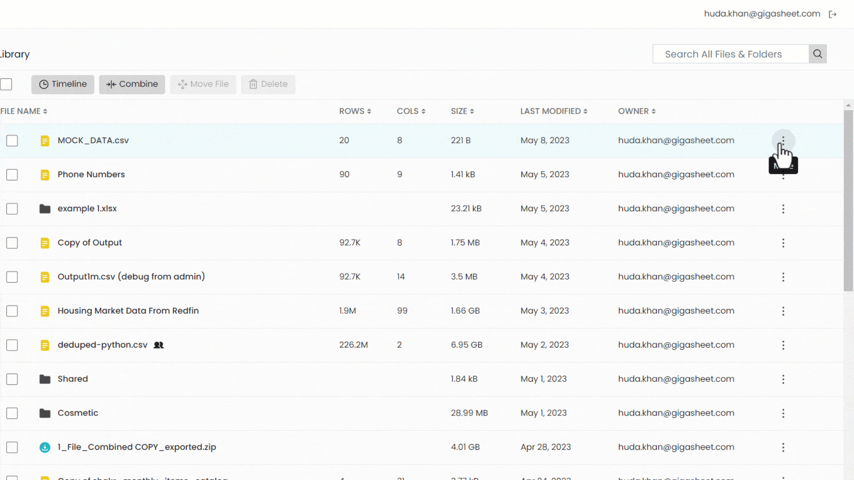The width and height of the screenshot is (854, 480).
Task: Click download icon of 1_File_Combined COPY_exported.zip
Action: point(45,447)
